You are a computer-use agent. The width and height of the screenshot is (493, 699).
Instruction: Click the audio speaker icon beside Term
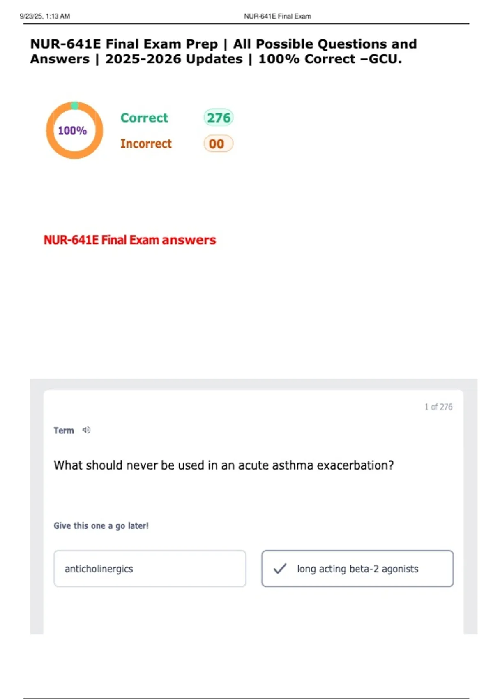click(86, 430)
